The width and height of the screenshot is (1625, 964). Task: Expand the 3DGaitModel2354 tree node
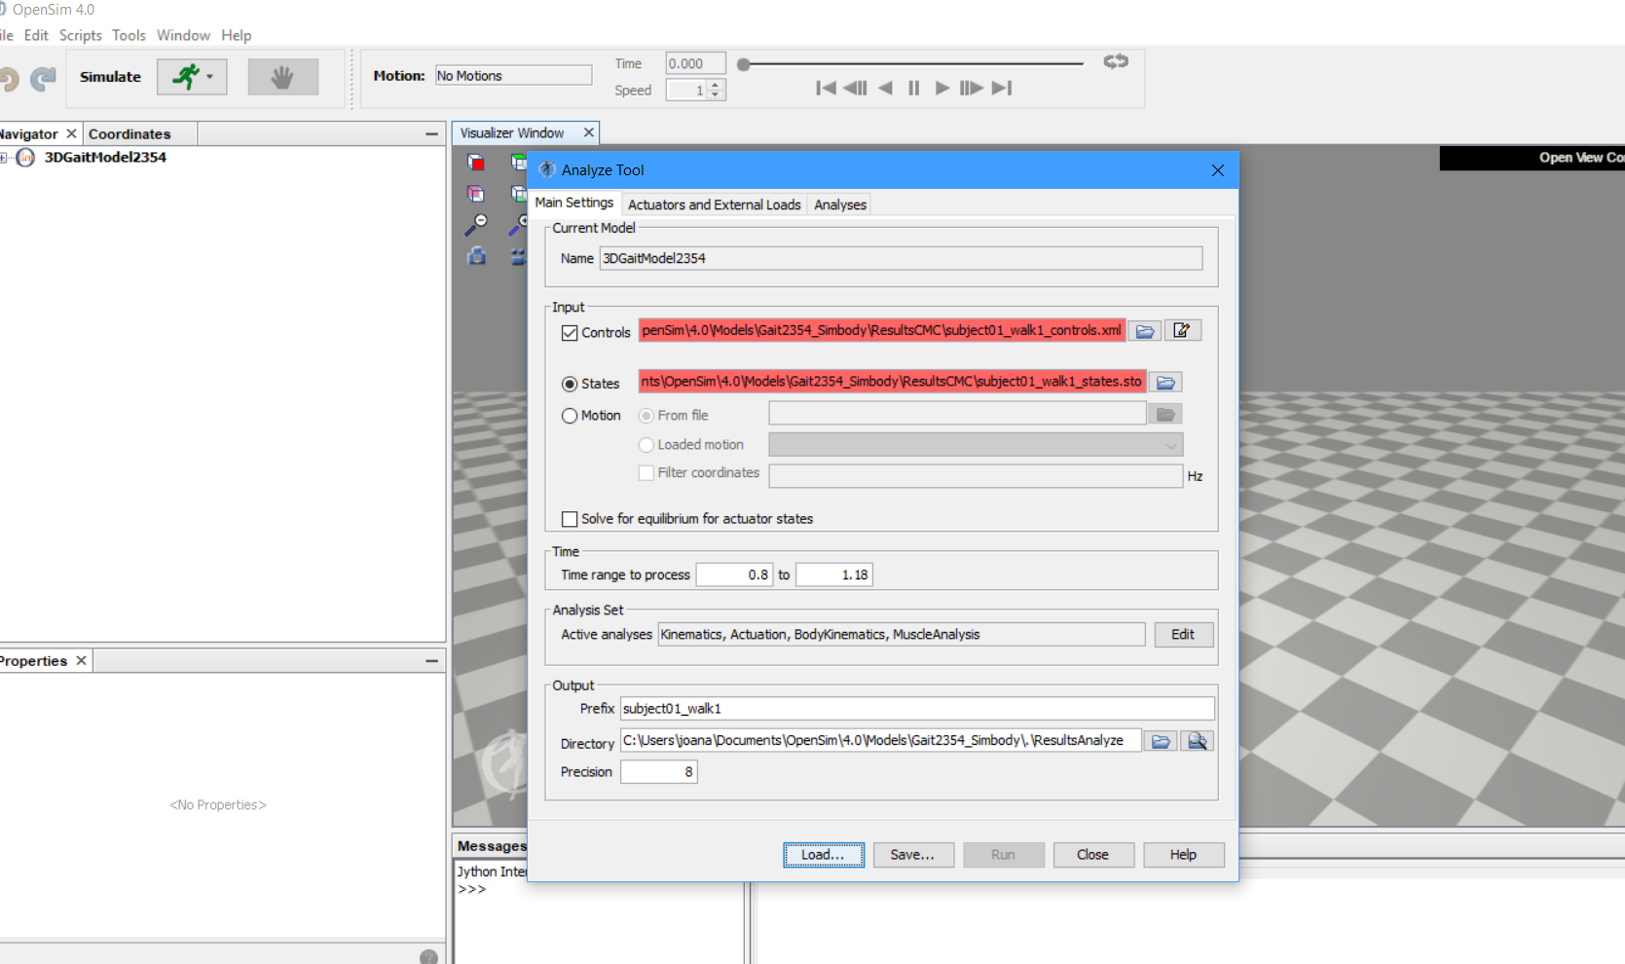coord(4,158)
